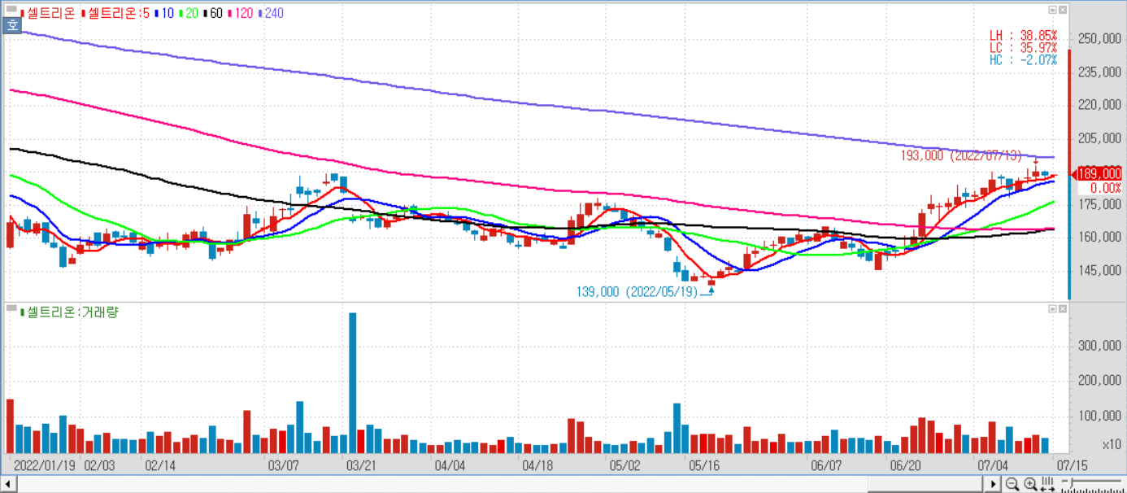Minimize the price chart panel
Screen dimensions: 1127x493
coord(1052,10)
